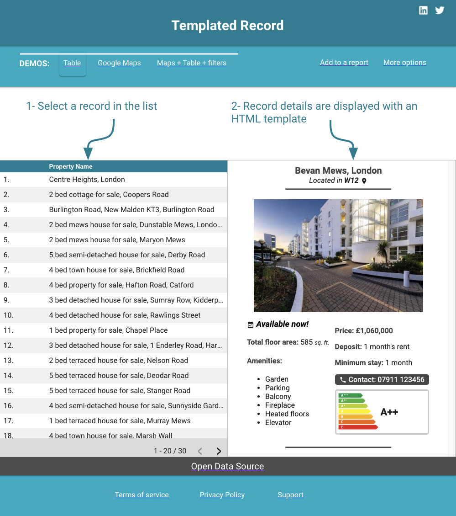Screen dimensions: 456x516
Task: Click the Deposit: 1 month's rent text
Action: coord(372,347)
